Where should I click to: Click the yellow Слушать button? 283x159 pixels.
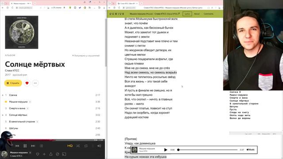[x=13, y=83]
